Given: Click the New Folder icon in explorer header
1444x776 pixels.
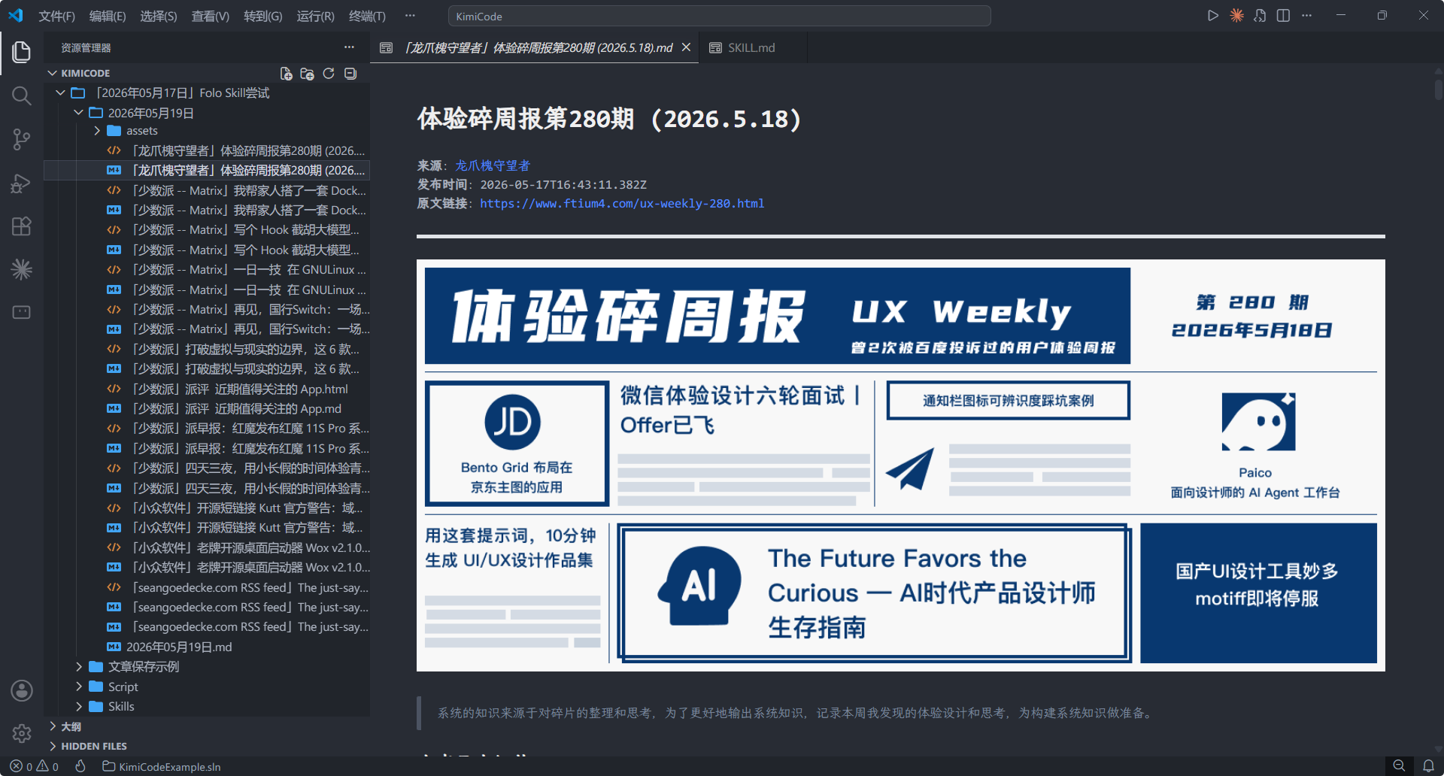Looking at the screenshot, I should (x=307, y=74).
